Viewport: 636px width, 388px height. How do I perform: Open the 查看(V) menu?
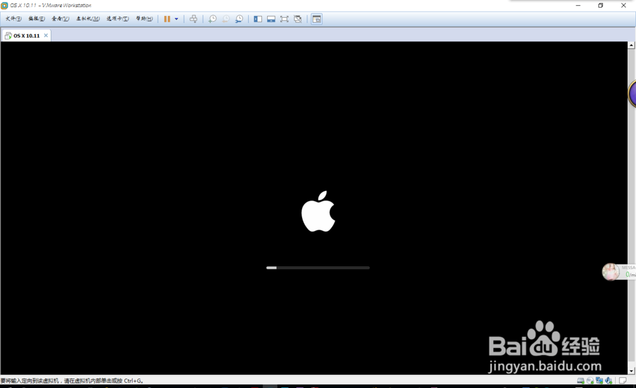point(60,18)
